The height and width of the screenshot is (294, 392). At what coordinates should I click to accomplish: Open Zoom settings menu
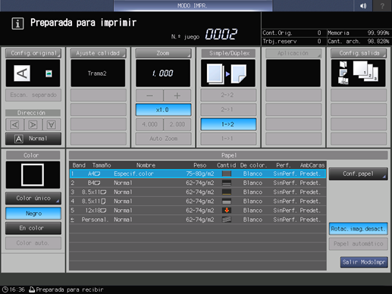click(x=163, y=53)
